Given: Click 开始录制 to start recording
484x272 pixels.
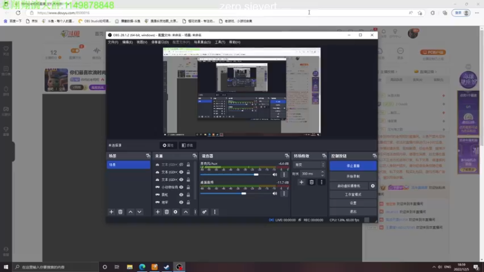Looking at the screenshot, I should (x=353, y=176).
